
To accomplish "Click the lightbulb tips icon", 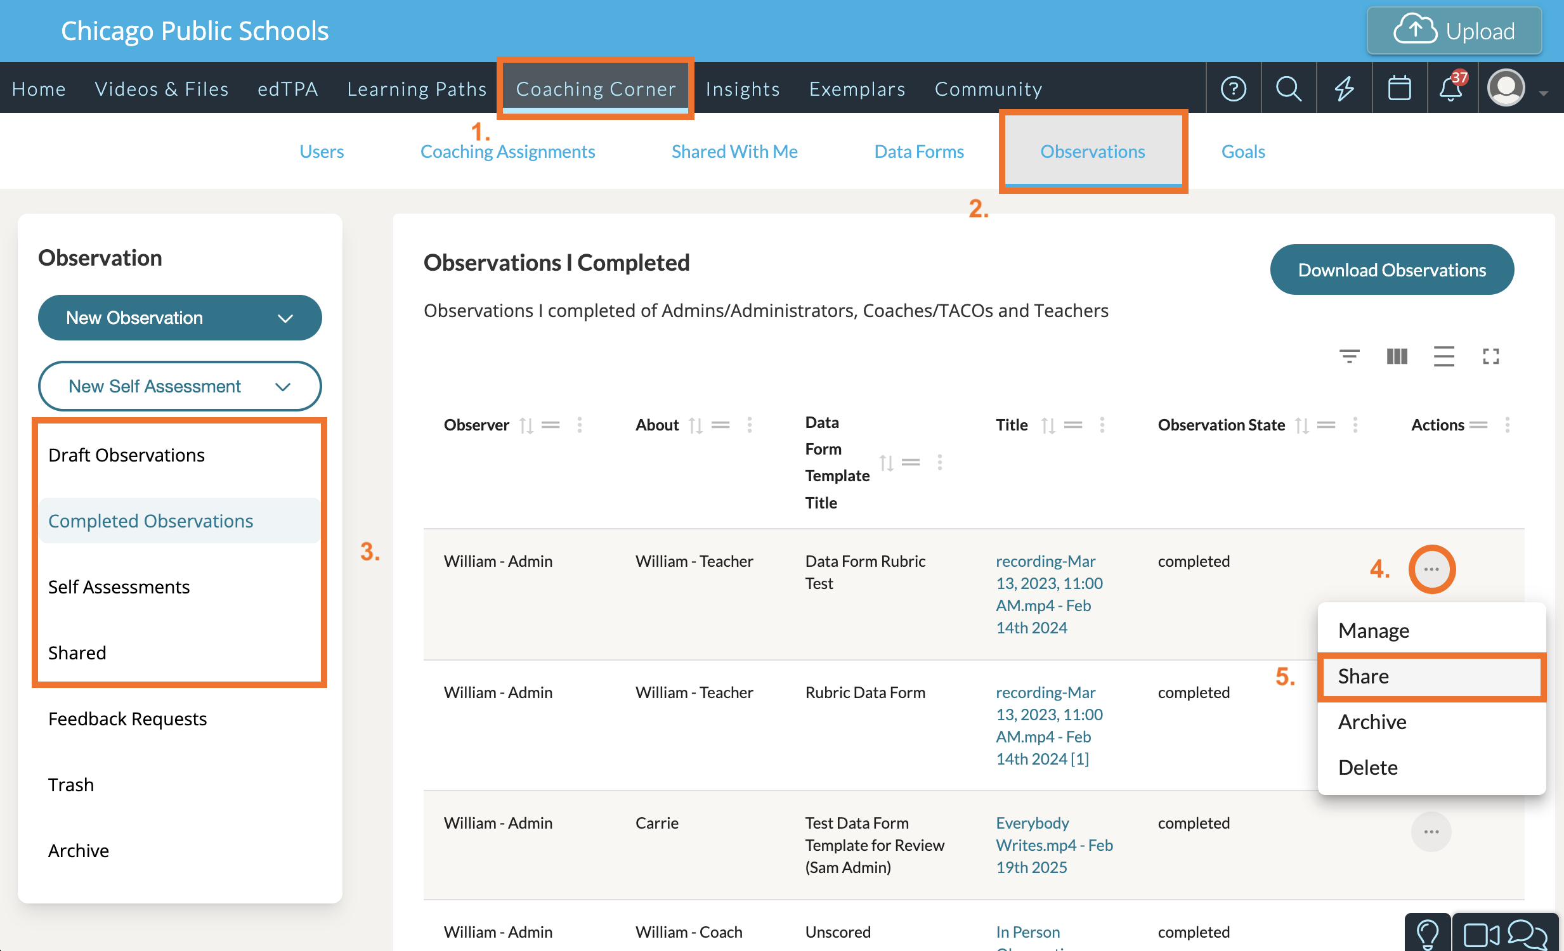I will click(x=1427, y=934).
